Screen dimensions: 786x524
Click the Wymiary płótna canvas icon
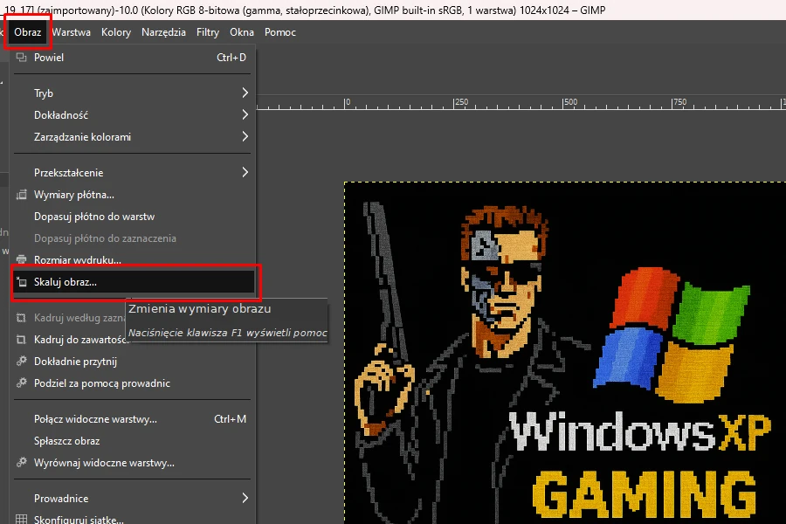[21, 195]
